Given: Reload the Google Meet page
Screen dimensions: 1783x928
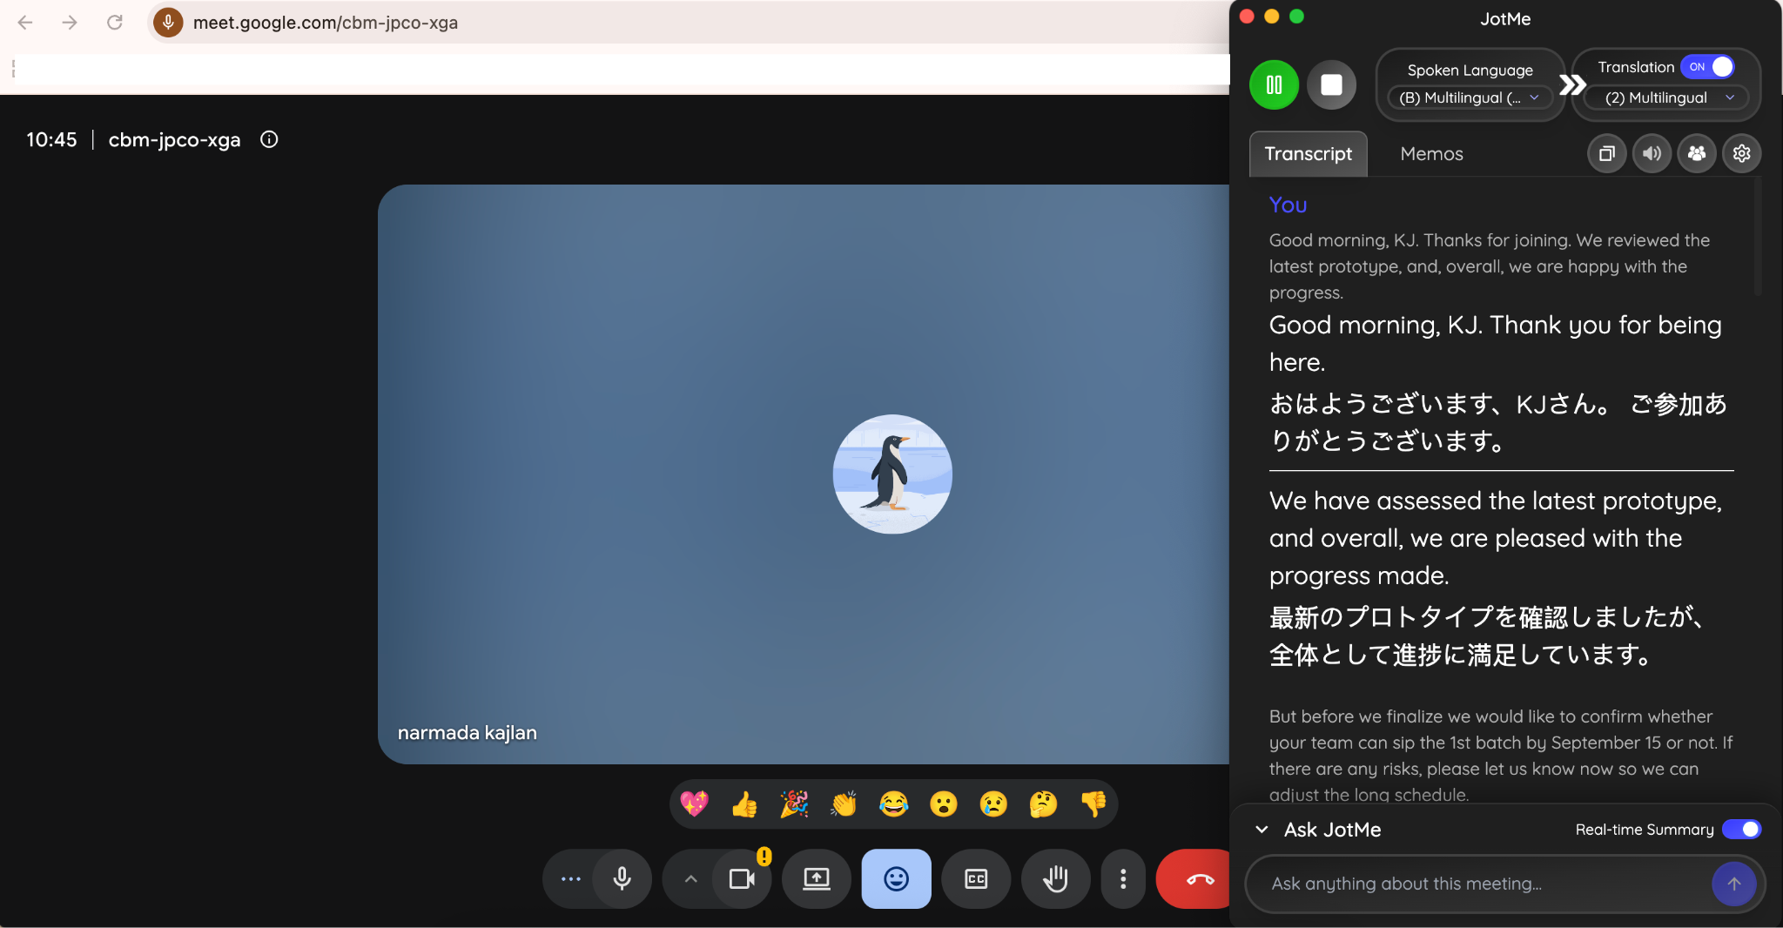Looking at the screenshot, I should pyautogui.click(x=115, y=23).
